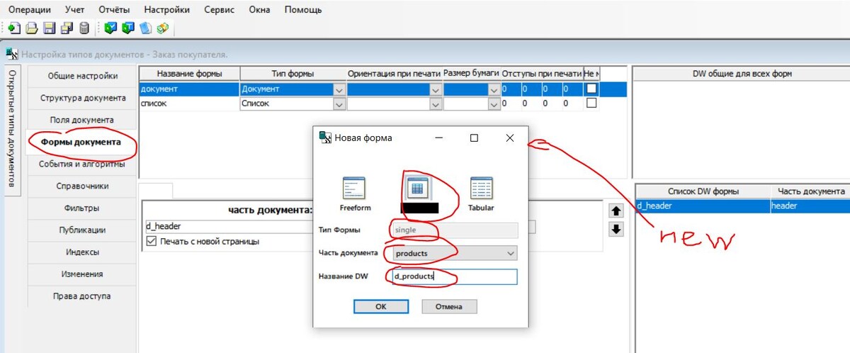Screen dimensions: 850x353
Task: Open Тип формы dropdown in документ row
Action: (x=339, y=89)
